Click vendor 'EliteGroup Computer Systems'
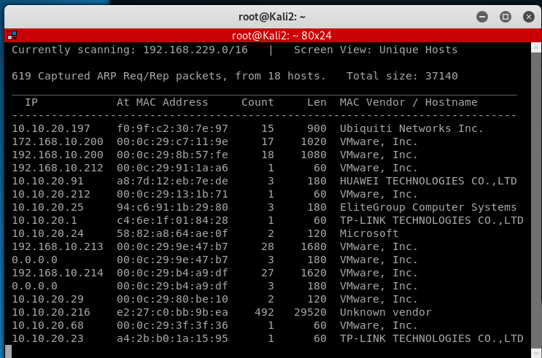 click(x=428, y=207)
